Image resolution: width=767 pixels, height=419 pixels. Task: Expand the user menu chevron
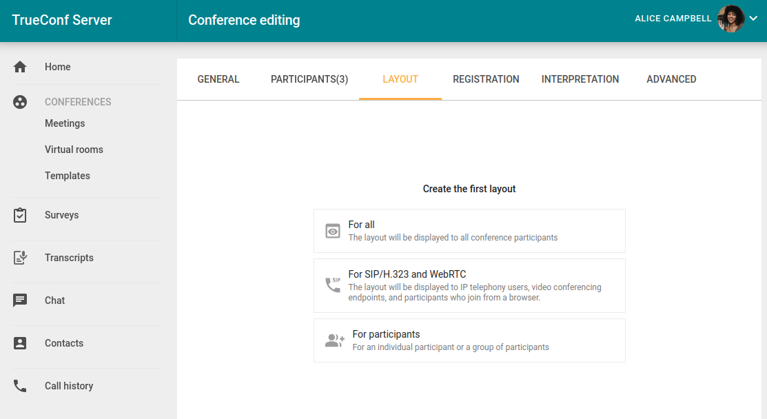click(753, 19)
